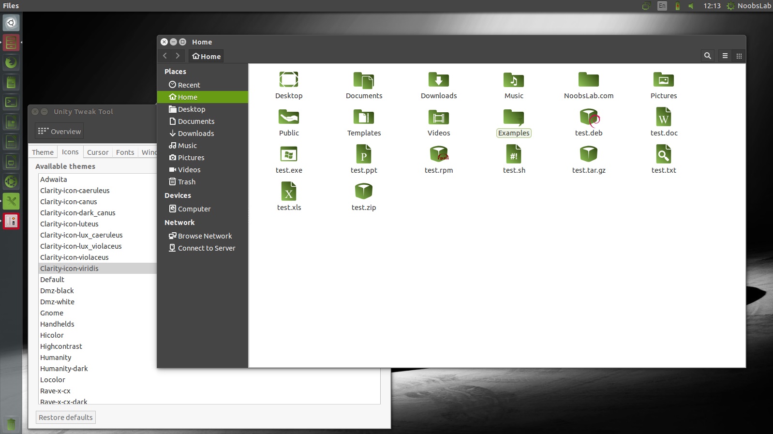Image resolution: width=773 pixels, height=434 pixels.
Task: Select the Examples folder icon
Action: [x=514, y=117]
